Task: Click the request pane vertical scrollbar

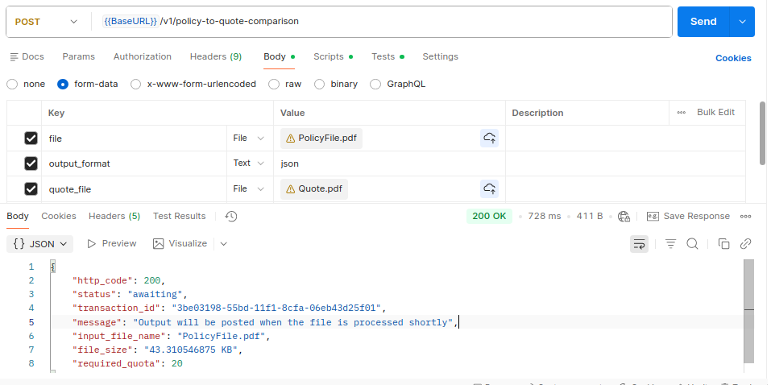Action: click(x=762, y=133)
